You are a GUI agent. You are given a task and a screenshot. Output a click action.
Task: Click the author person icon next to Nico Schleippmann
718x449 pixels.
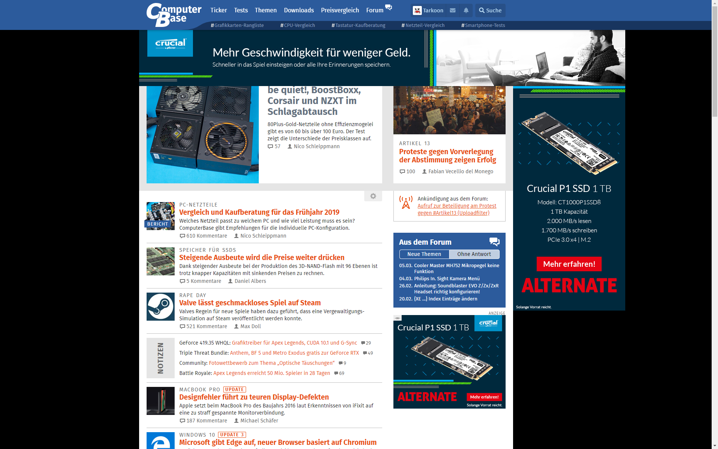pos(236,236)
